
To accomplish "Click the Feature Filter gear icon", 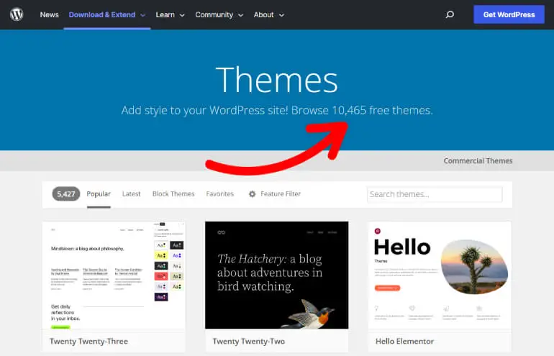I will coord(252,194).
